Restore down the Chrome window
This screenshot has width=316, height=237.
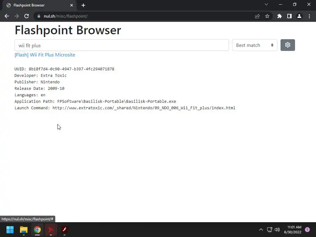pos(294,4)
